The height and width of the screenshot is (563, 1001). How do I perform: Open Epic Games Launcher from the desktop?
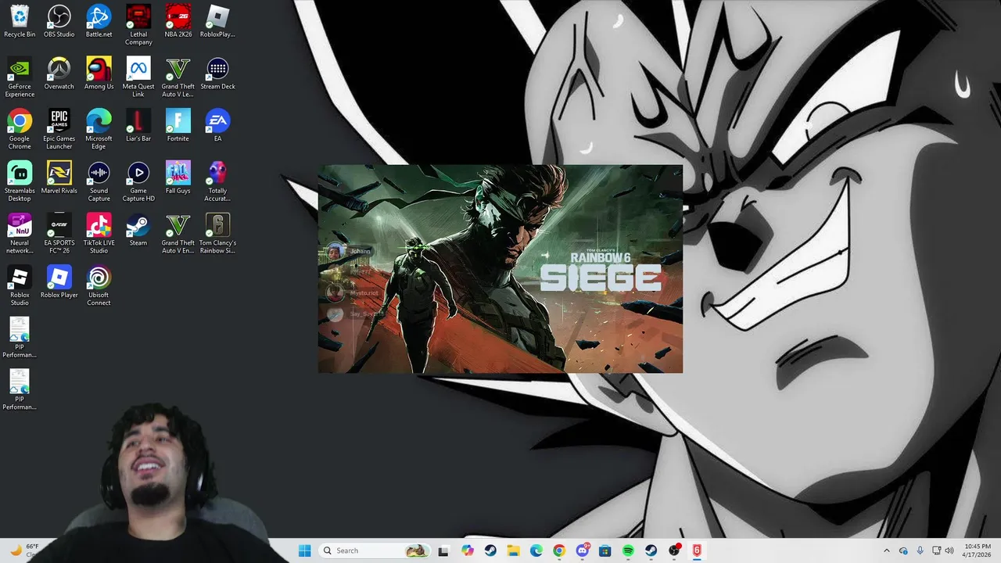pos(59,130)
